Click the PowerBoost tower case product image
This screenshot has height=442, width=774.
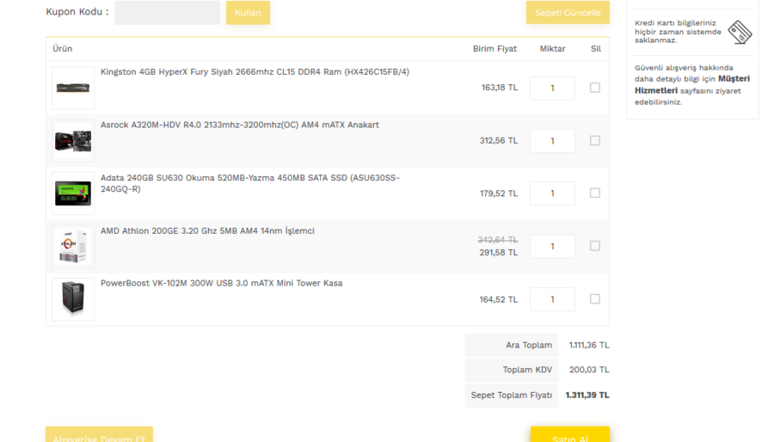(73, 299)
